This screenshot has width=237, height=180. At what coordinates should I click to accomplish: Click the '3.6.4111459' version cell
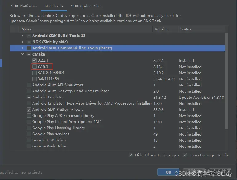click(x=164, y=79)
